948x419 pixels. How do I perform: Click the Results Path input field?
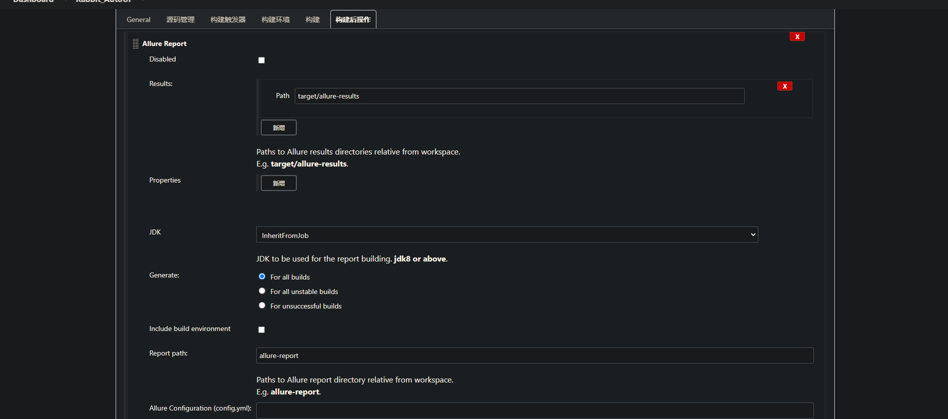pyautogui.click(x=519, y=96)
